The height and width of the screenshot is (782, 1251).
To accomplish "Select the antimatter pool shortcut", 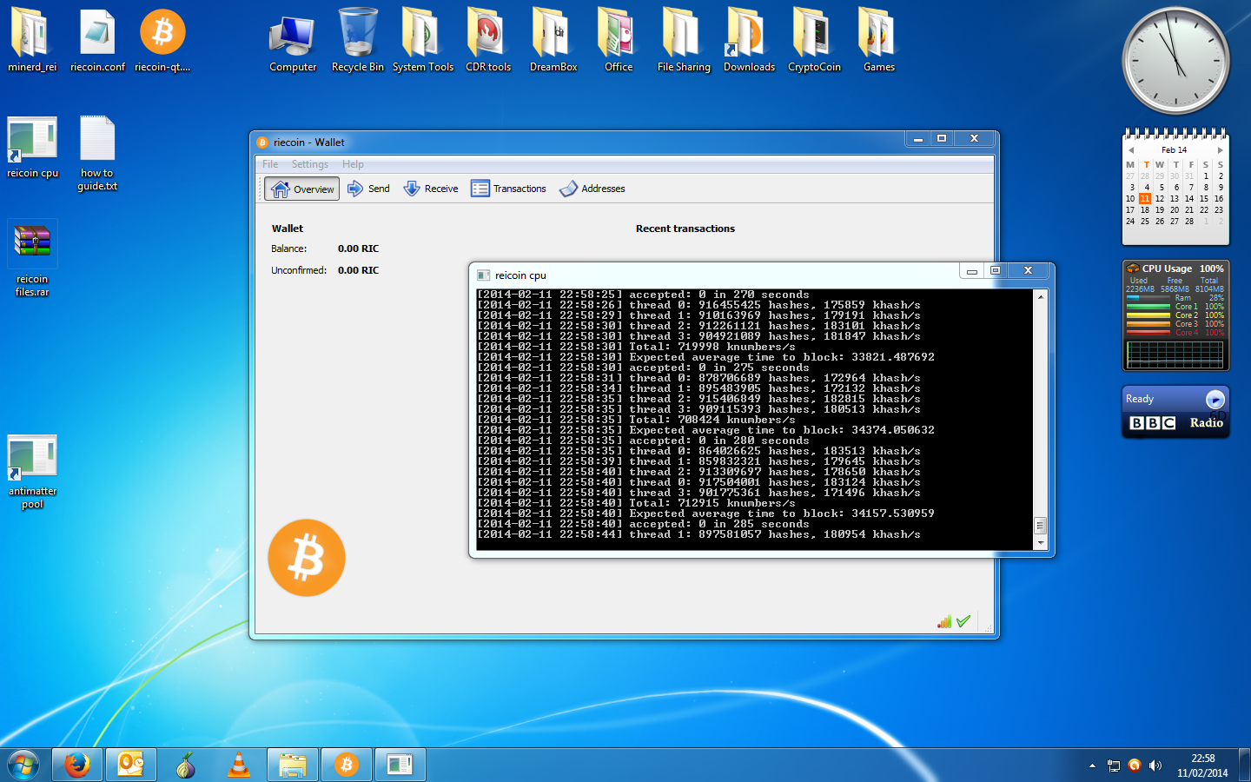I will tap(32, 473).
